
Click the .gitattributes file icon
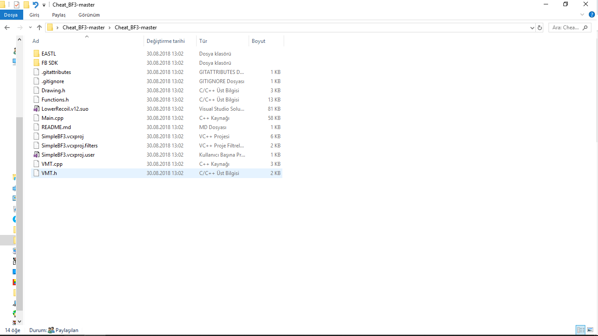click(36, 72)
